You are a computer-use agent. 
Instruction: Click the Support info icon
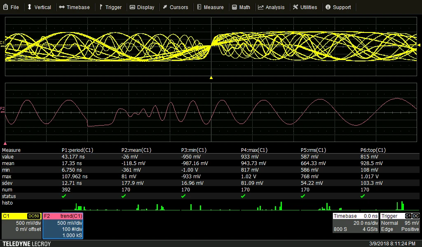pyautogui.click(x=328, y=7)
